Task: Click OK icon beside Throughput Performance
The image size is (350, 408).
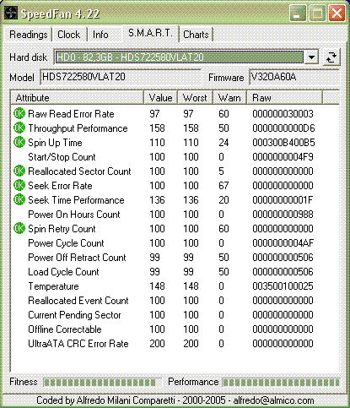Action: (19, 128)
